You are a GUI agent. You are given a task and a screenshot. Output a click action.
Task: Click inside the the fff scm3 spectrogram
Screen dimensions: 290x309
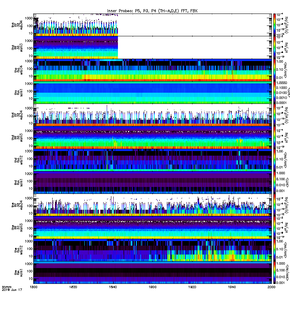pyautogui.click(x=152, y=228)
